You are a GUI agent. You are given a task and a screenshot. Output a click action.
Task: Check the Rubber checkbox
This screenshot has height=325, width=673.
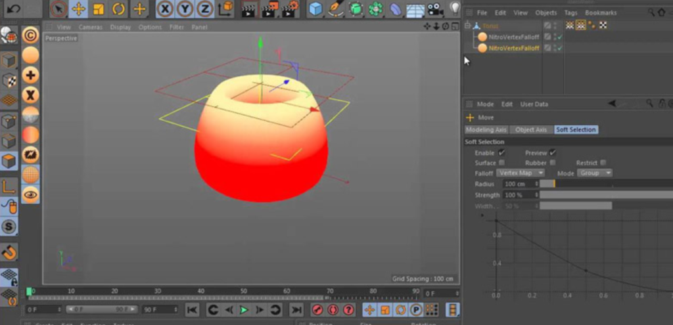point(552,163)
